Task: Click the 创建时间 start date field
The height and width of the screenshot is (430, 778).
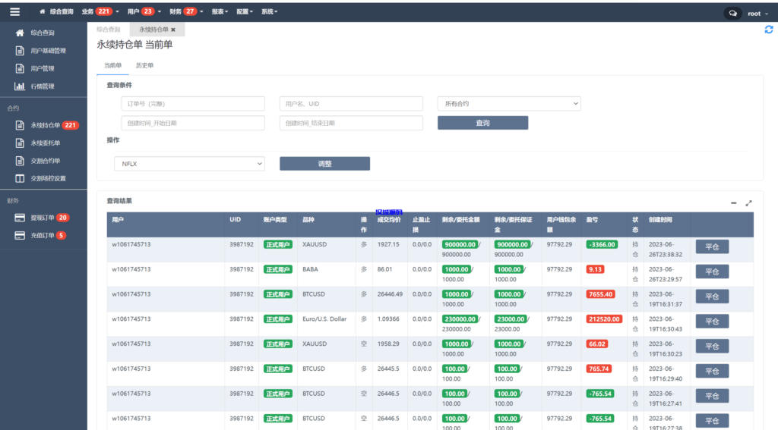Action: click(x=193, y=123)
